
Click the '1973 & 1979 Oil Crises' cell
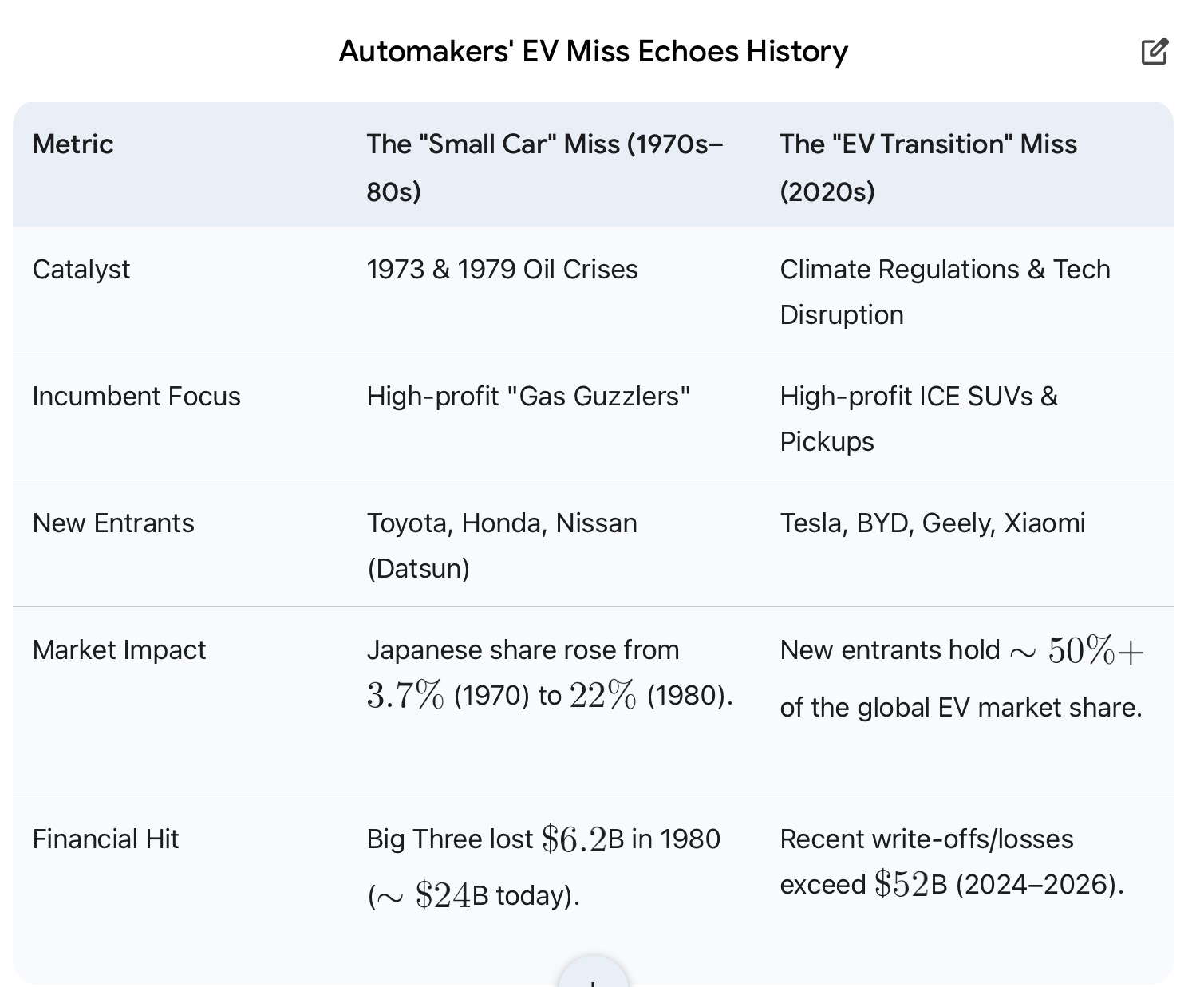pos(502,270)
